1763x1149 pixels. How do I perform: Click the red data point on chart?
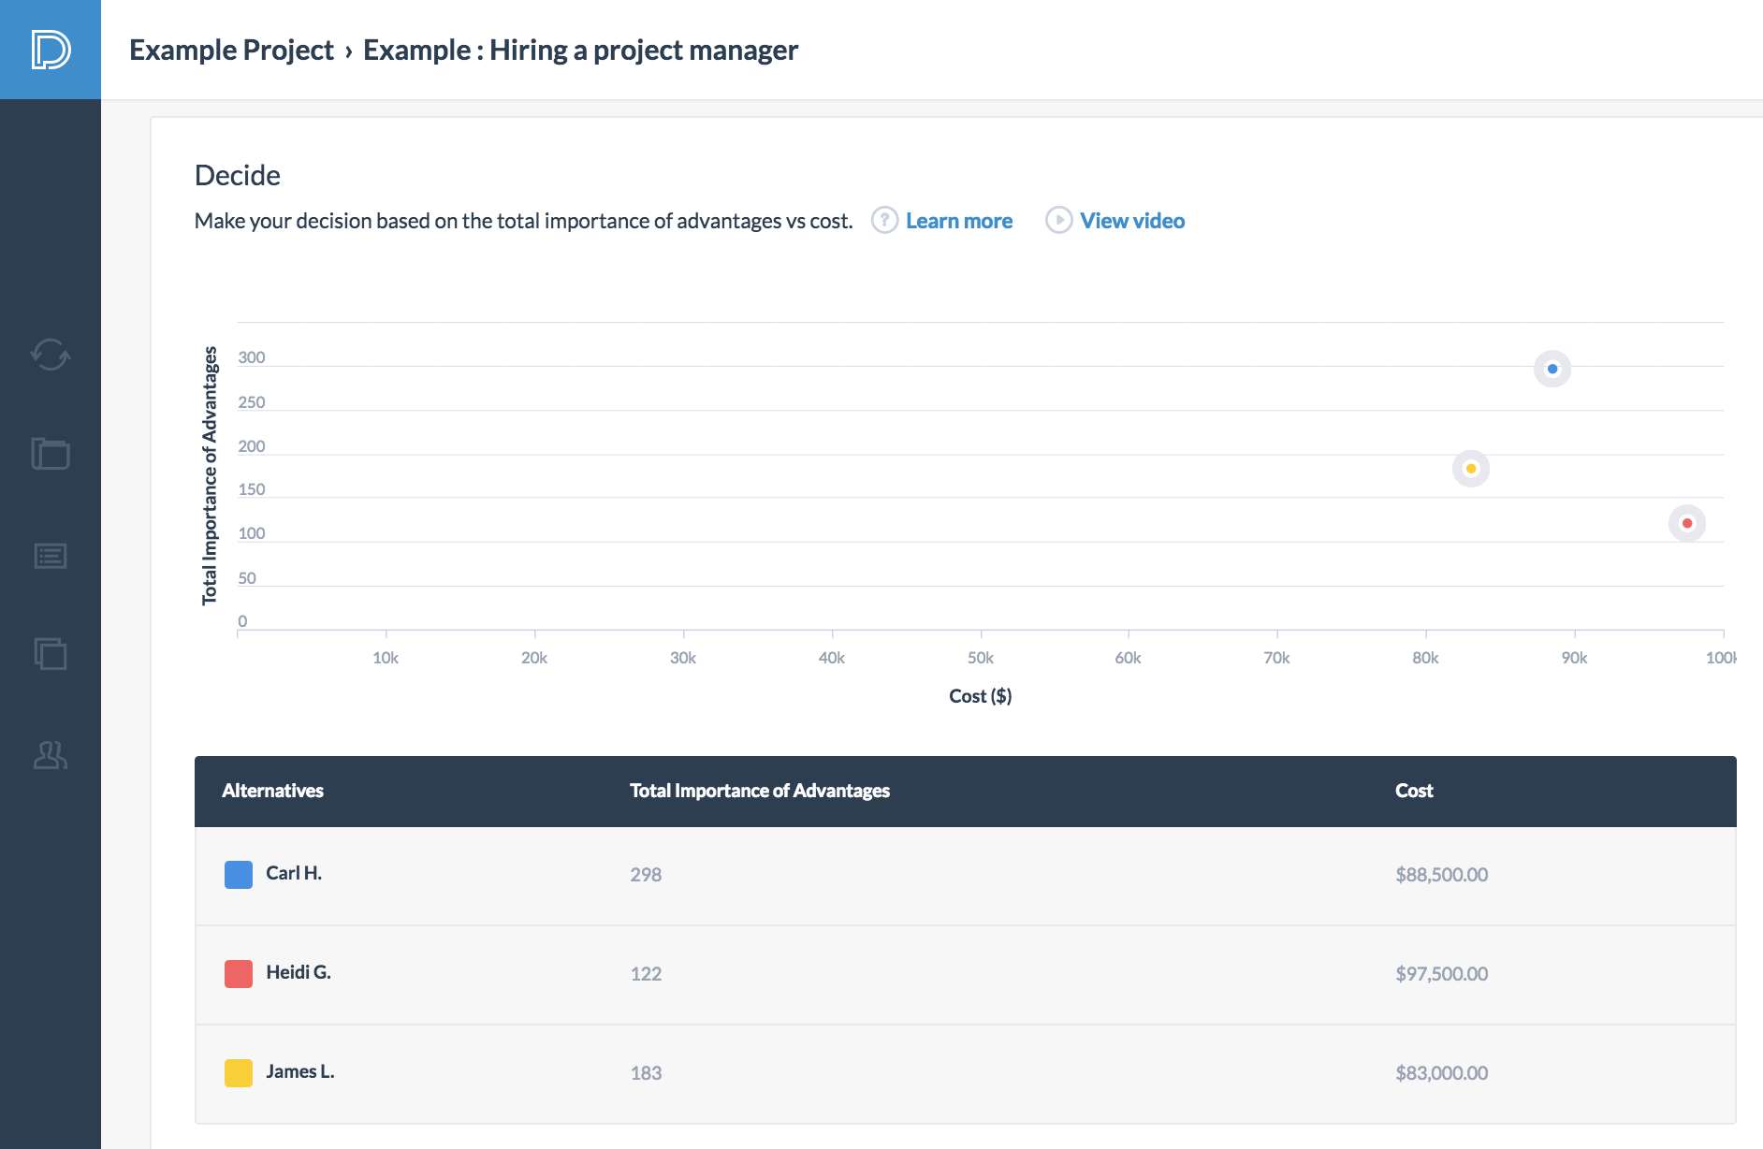(x=1687, y=523)
